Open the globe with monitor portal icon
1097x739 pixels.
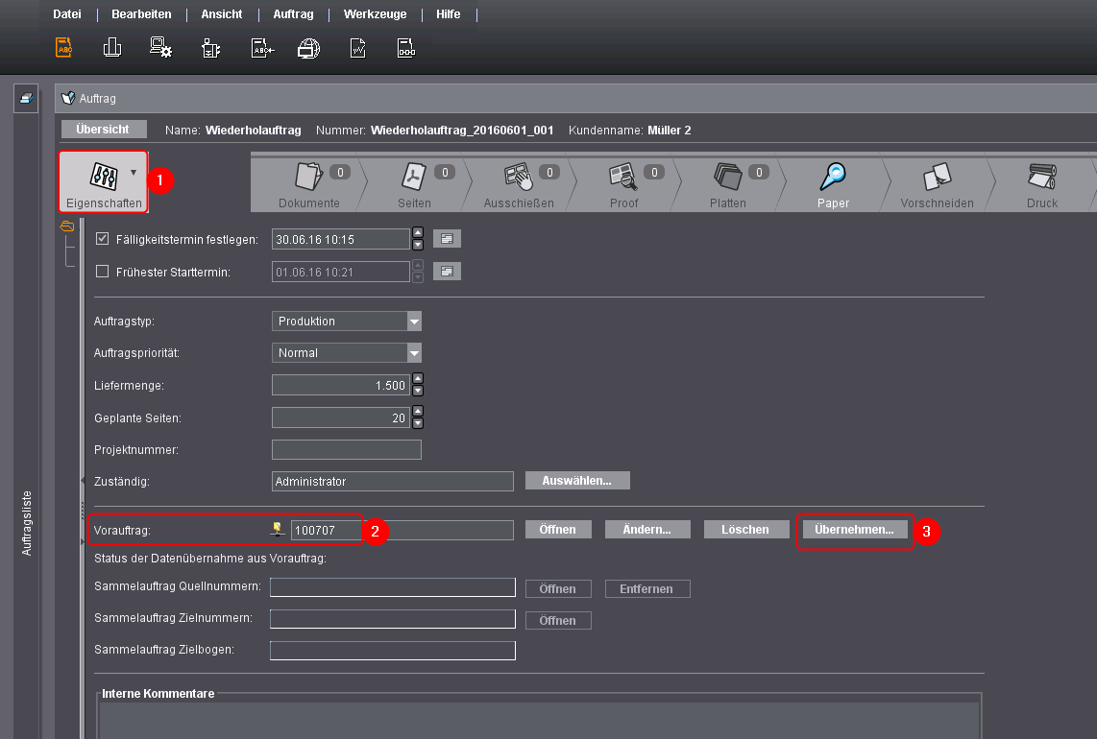tap(308, 48)
